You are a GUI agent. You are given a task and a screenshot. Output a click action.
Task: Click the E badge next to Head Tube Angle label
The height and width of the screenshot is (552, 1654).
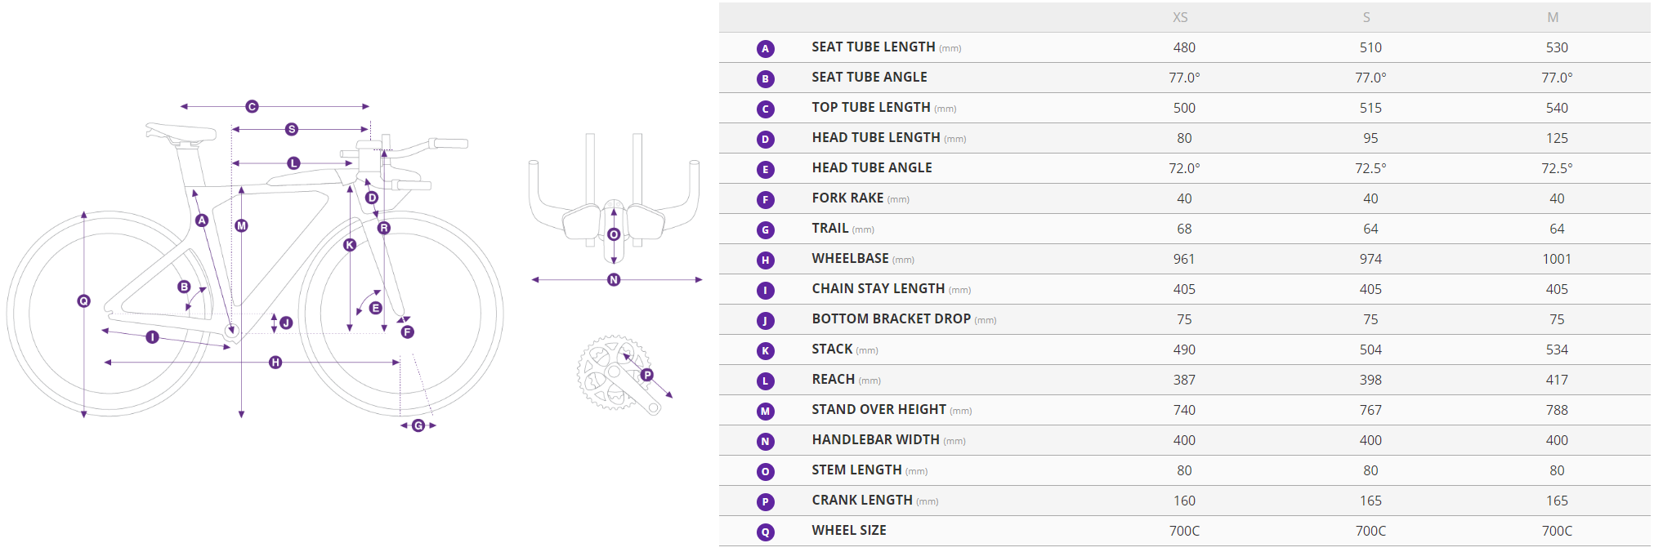tap(765, 169)
